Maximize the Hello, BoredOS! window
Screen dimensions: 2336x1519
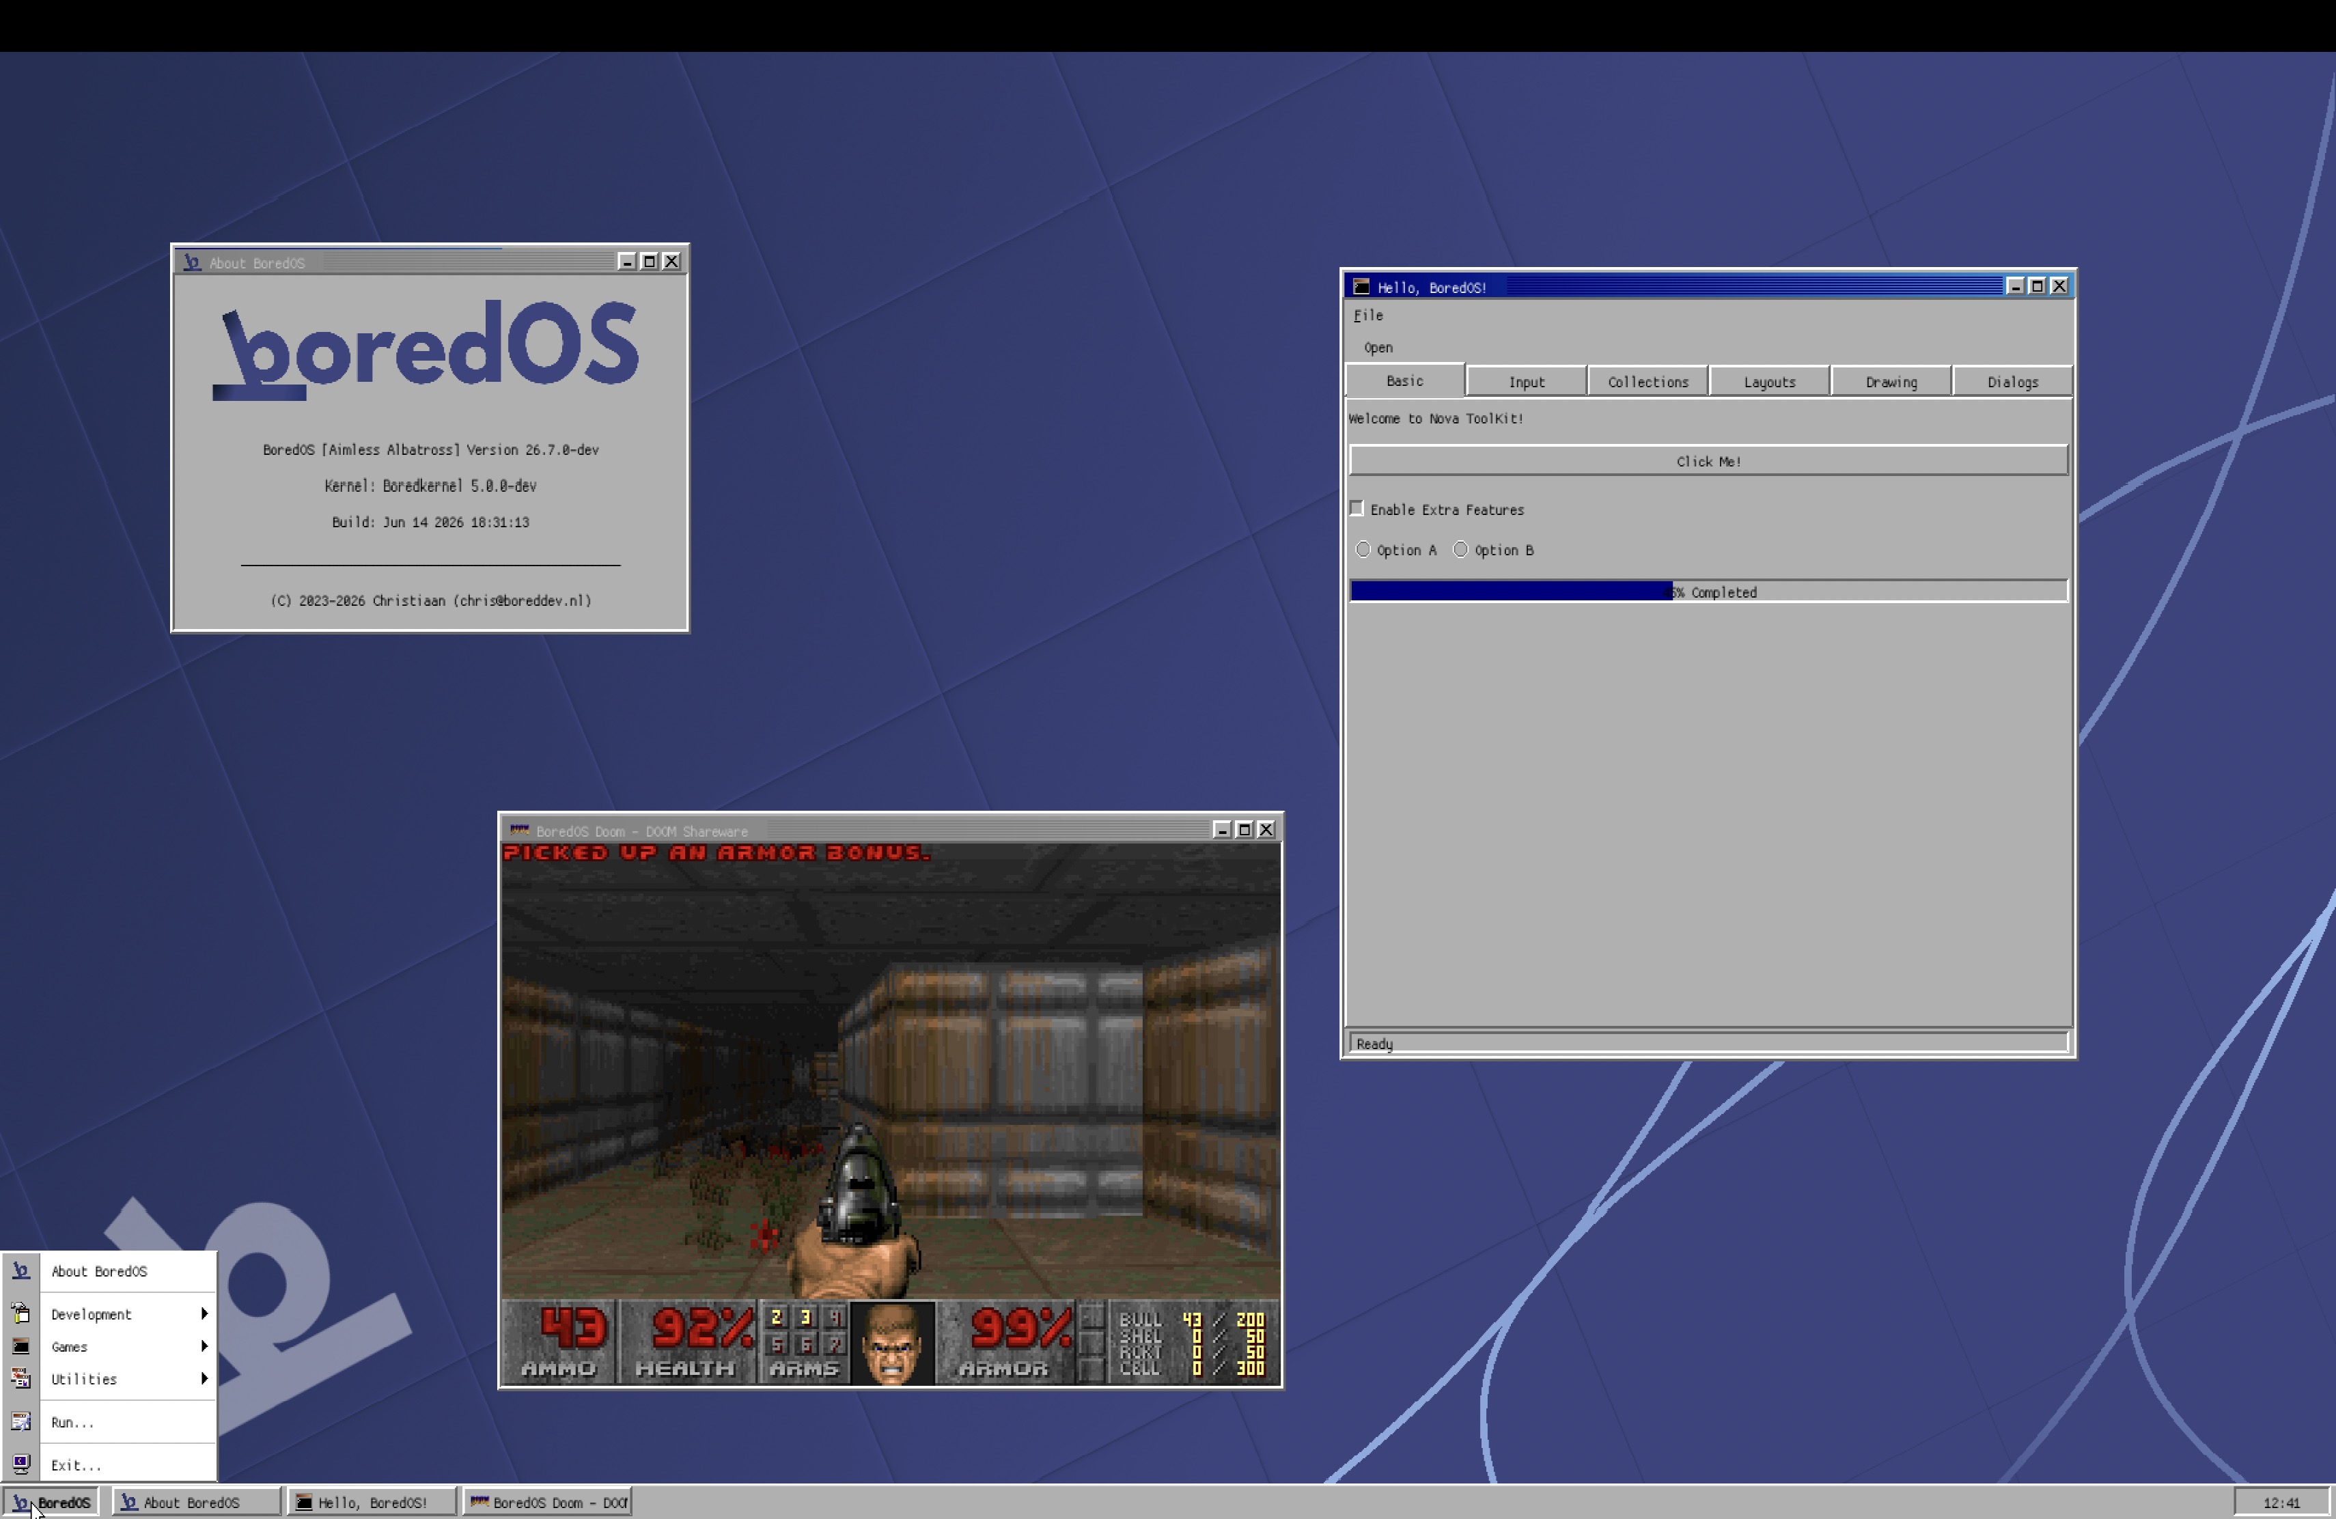coord(2037,285)
